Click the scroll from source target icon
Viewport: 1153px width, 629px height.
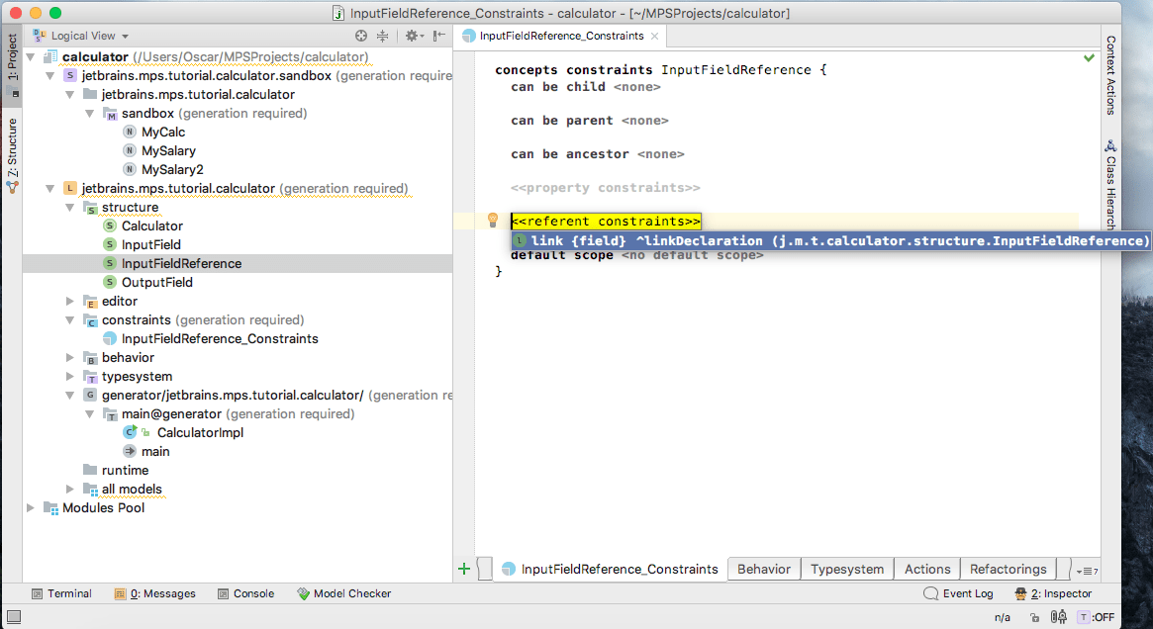coord(361,36)
